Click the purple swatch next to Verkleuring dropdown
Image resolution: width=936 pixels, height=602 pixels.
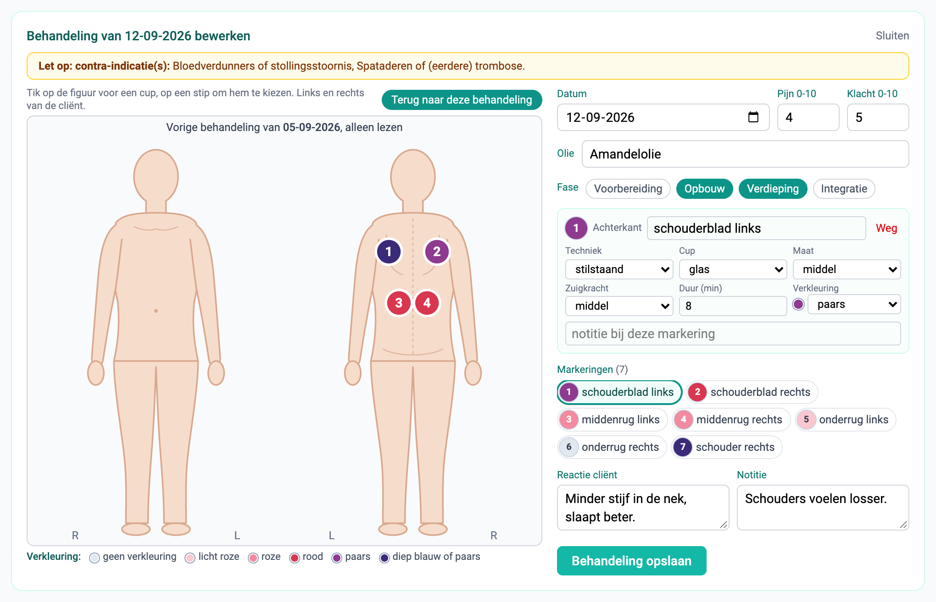tap(798, 304)
